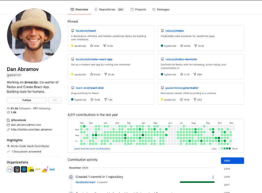
Task: Click the 247 repositories count badge
Action: [x=121, y=9]
